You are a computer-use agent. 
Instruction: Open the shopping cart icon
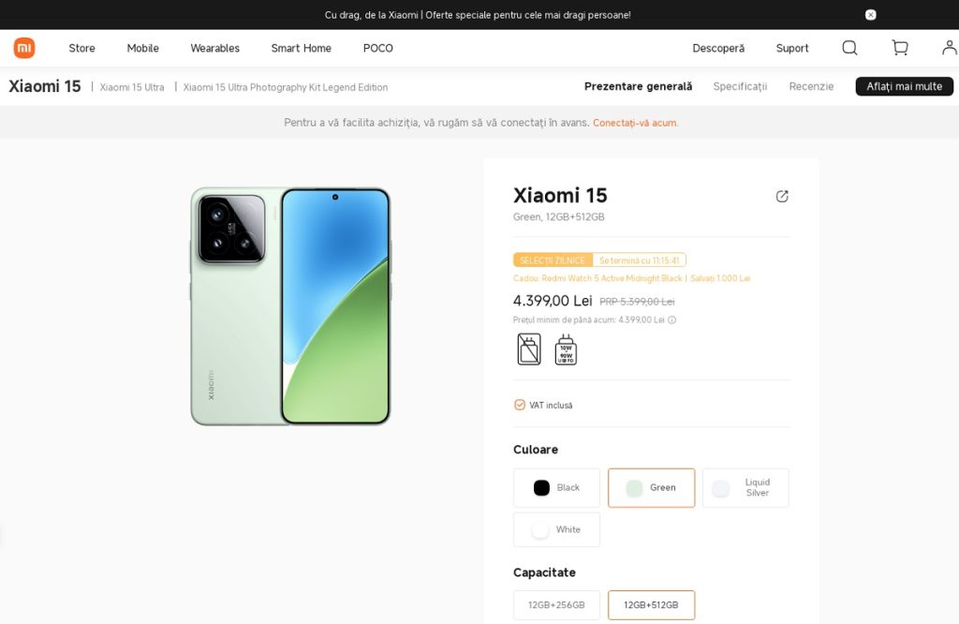coord(900,48)
